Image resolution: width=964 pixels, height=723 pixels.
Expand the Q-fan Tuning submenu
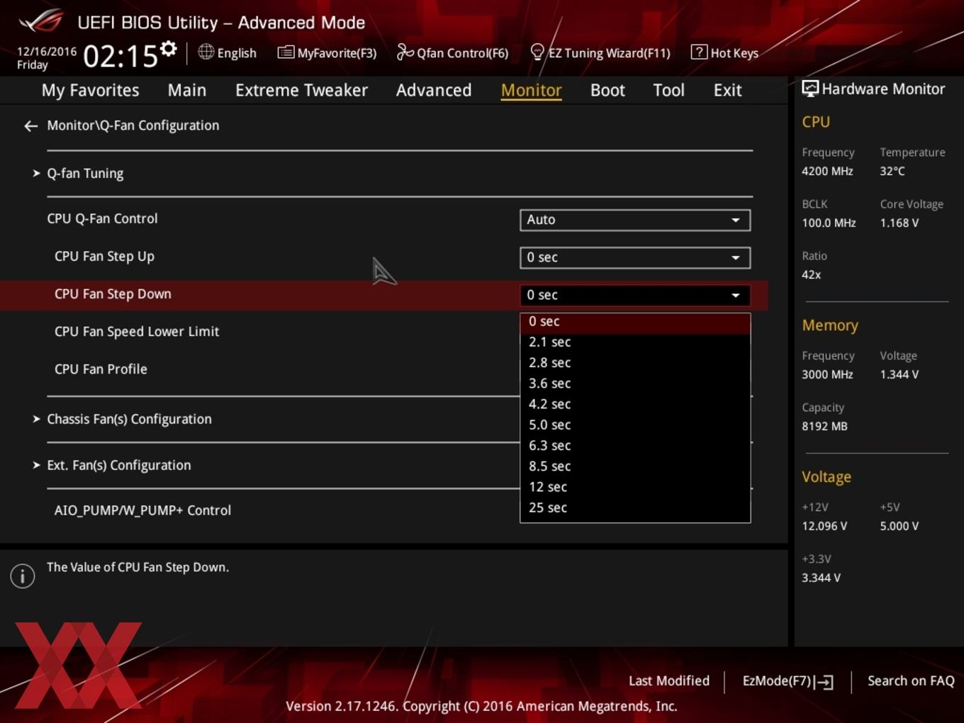tap(85, 174)
